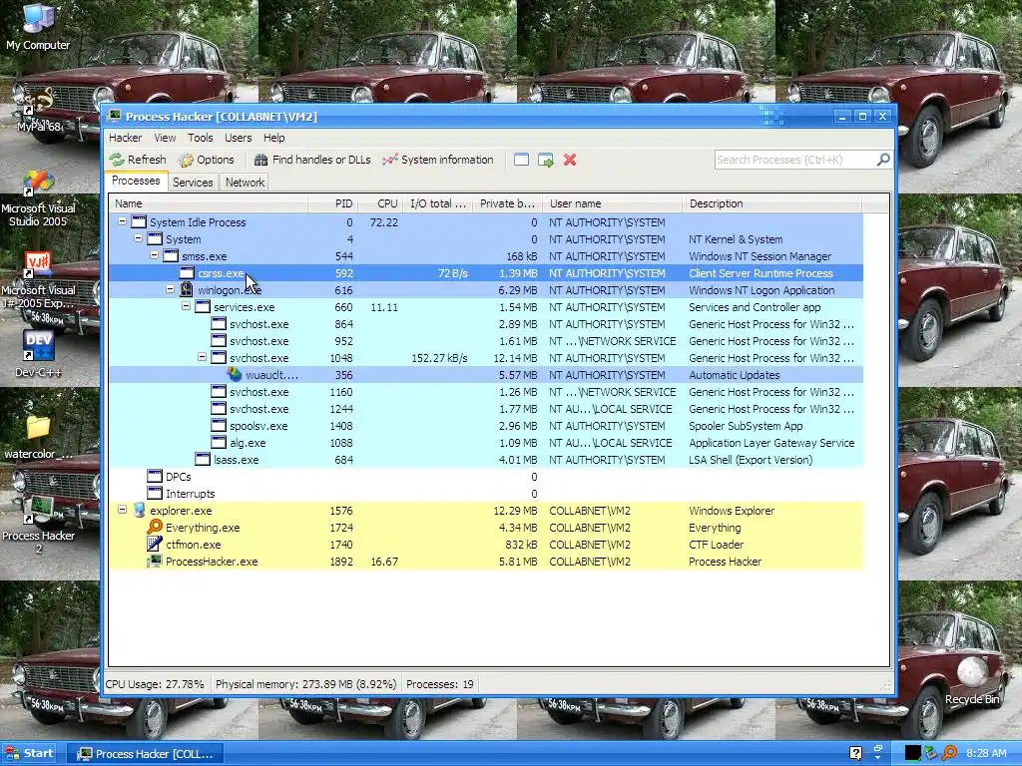
Task: Collapse the System tree node
Action: pos(138,238)
